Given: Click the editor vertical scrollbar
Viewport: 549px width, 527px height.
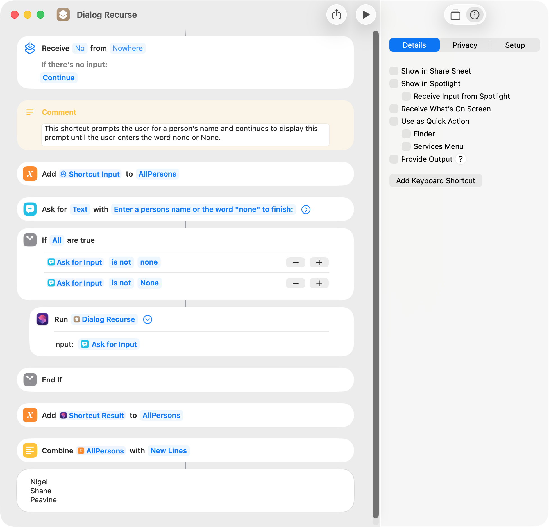Looking at the screenshot, I should coord(375,275).
